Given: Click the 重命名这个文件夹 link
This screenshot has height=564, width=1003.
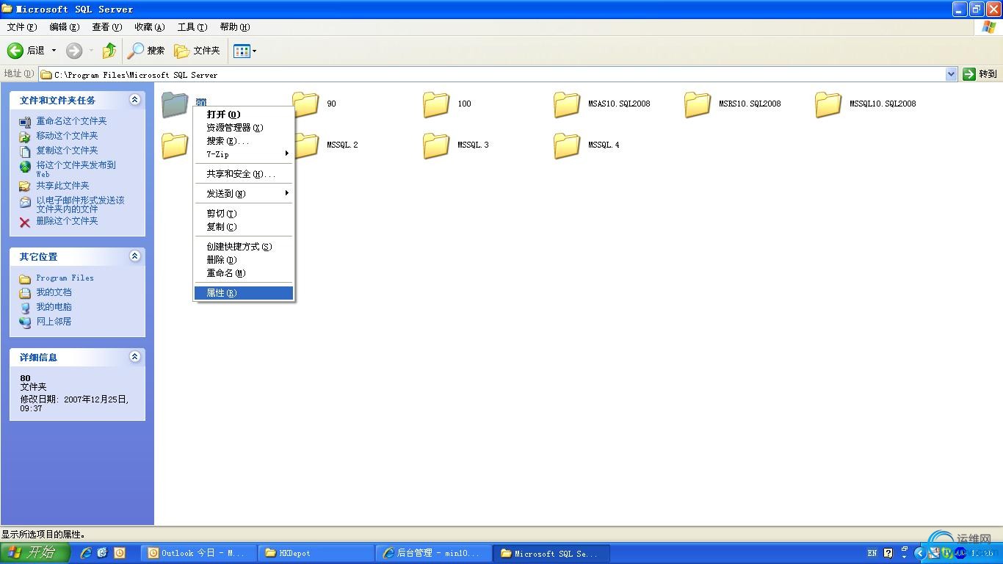Looking at the screenshot, I should [x=71, y=121].
